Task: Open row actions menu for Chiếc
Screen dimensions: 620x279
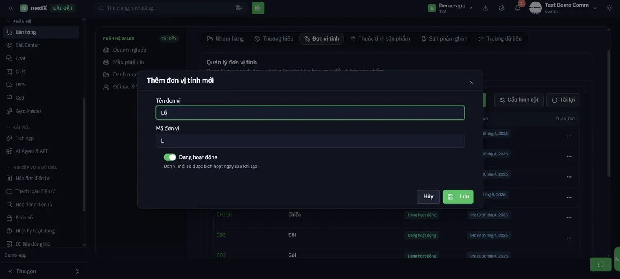Action: click(569, 217)
